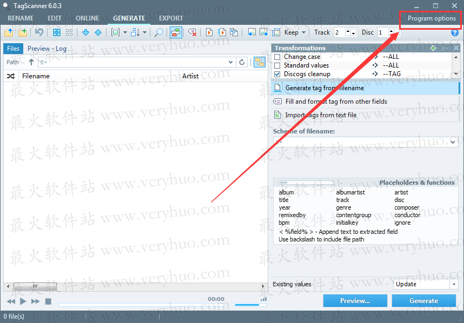Click the green plus in Transformations header

point(433,48)
